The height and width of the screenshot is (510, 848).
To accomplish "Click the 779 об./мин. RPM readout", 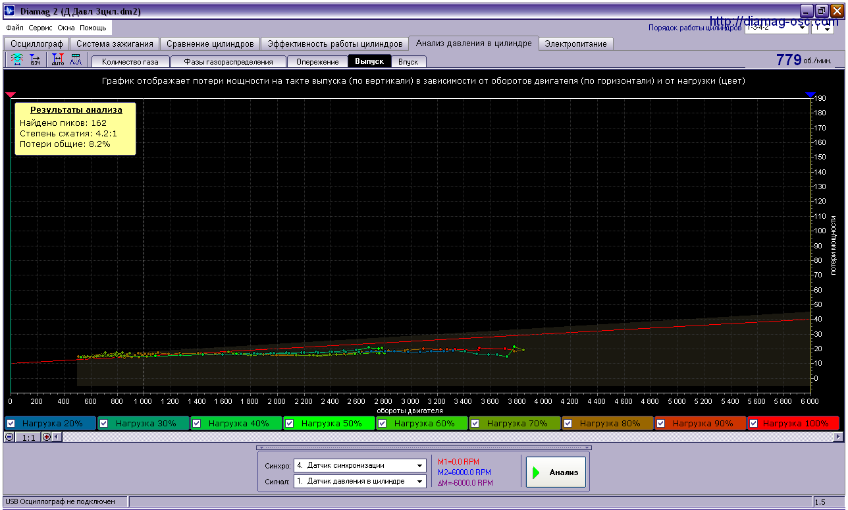I will coord(803,60).
